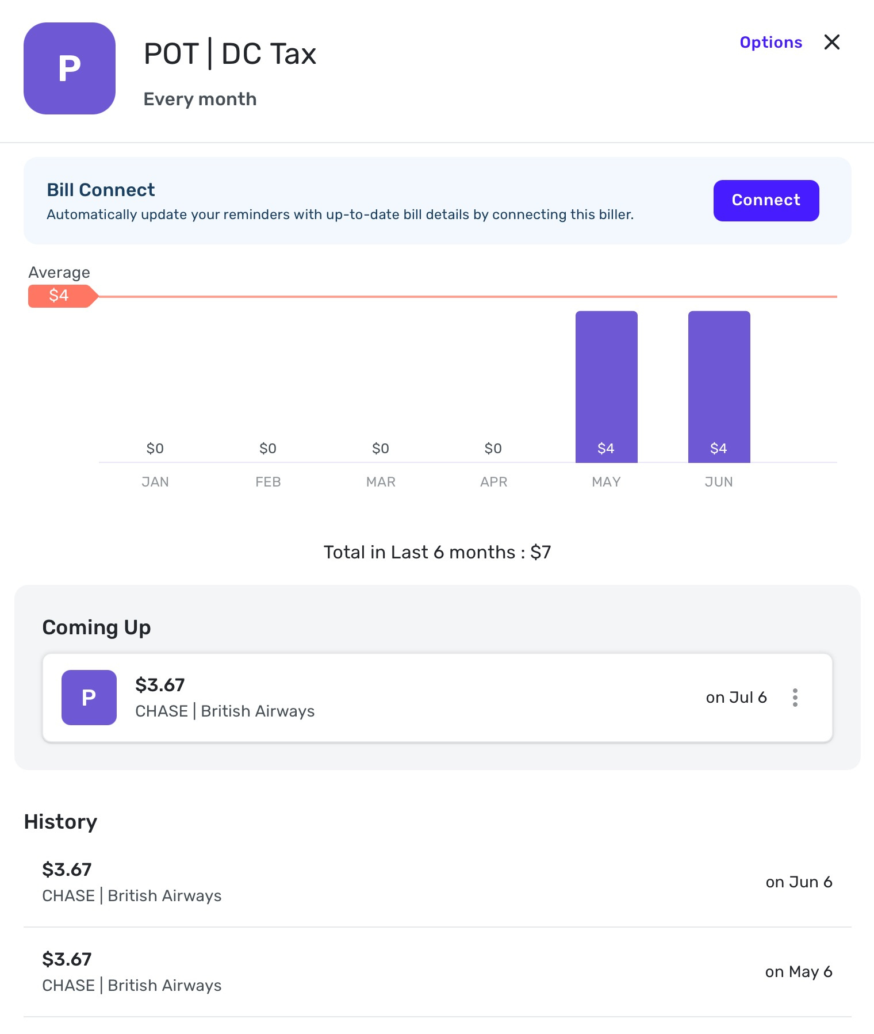Open the Jun 6 history entry
The width and height of the screenshot is (874, 1034).
438,882
